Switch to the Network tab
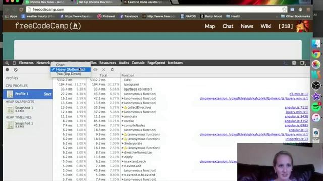The width and height of the screenshot is (323, 181). pyautogui.click(x=43, y=63)
